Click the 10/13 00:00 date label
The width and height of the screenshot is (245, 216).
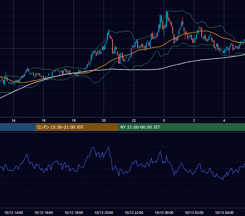click(x=164, y=212)
